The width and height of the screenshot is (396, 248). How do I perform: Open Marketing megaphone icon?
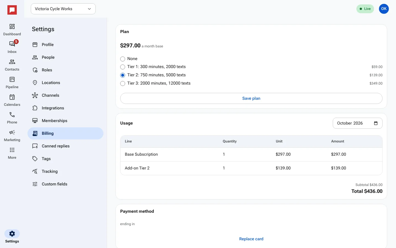click(12, 132)
